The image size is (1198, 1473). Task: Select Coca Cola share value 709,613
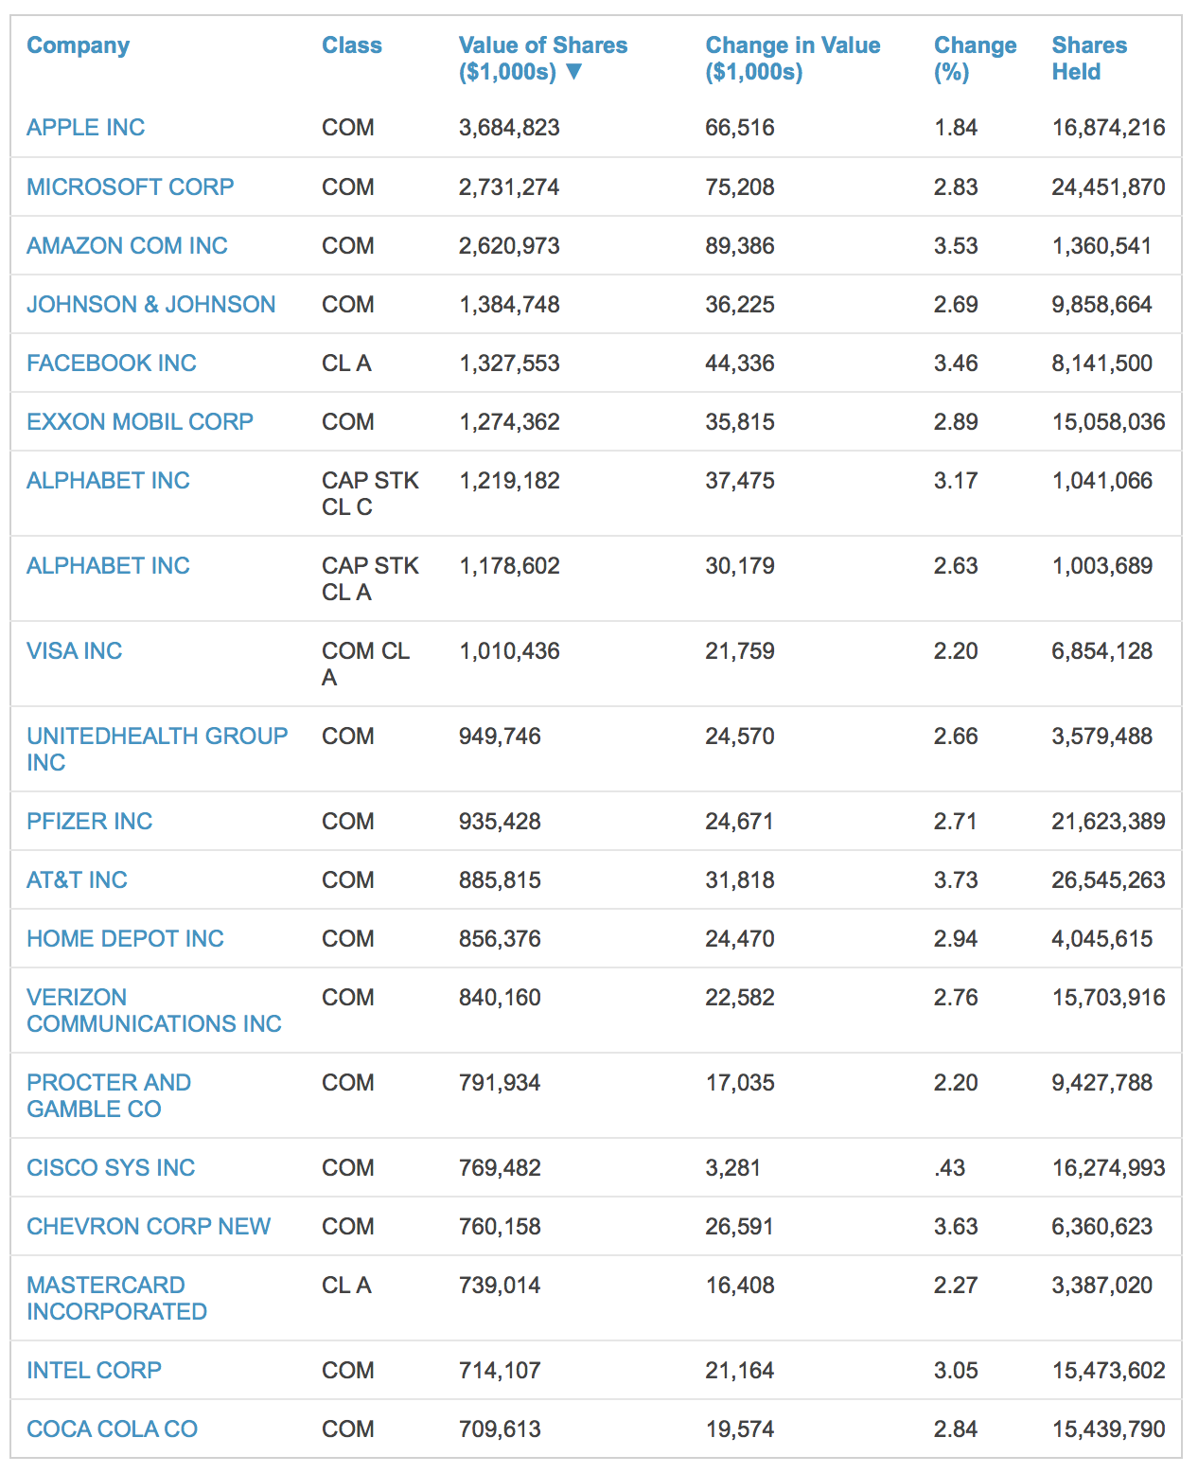click(x=500, y=1429)
